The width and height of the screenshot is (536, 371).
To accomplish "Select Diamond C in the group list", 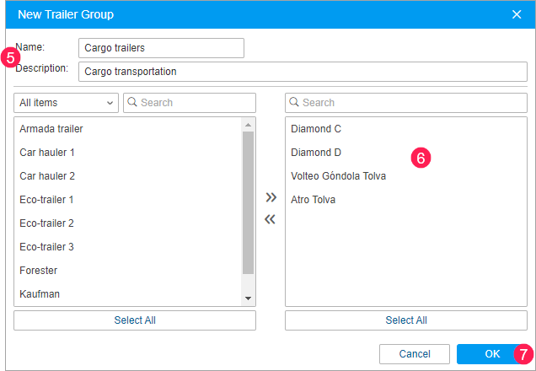I will click(x=316, y=129).
